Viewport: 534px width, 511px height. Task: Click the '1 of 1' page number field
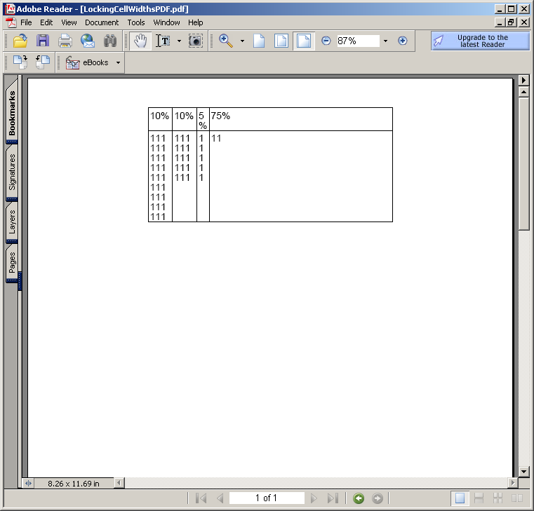267,498
